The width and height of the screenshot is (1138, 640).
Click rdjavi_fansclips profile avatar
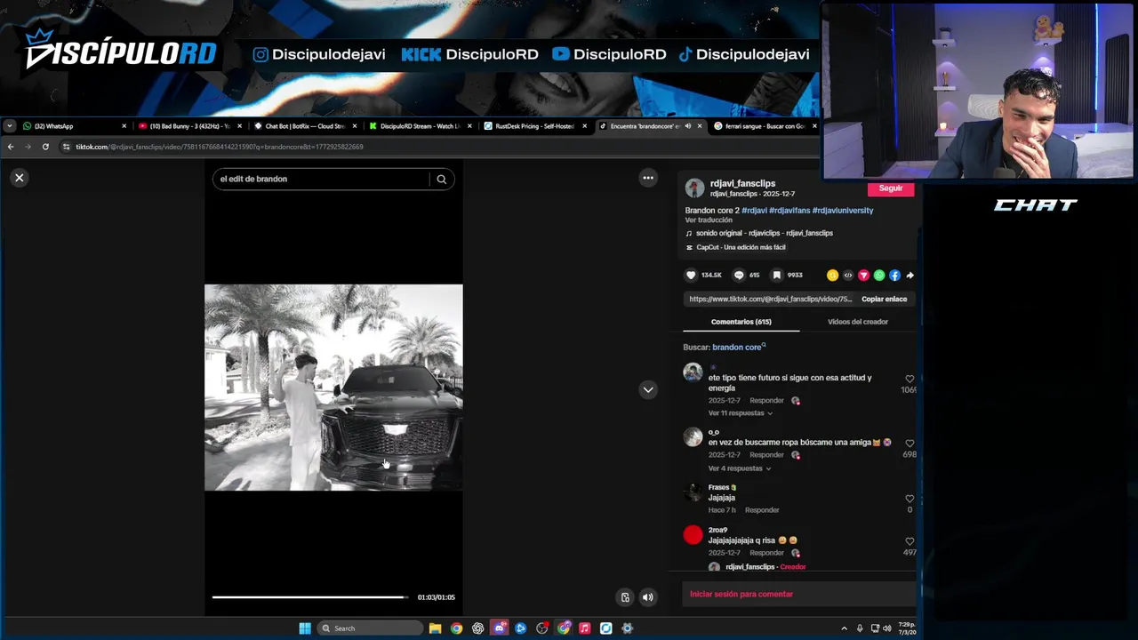coord(694,188)
